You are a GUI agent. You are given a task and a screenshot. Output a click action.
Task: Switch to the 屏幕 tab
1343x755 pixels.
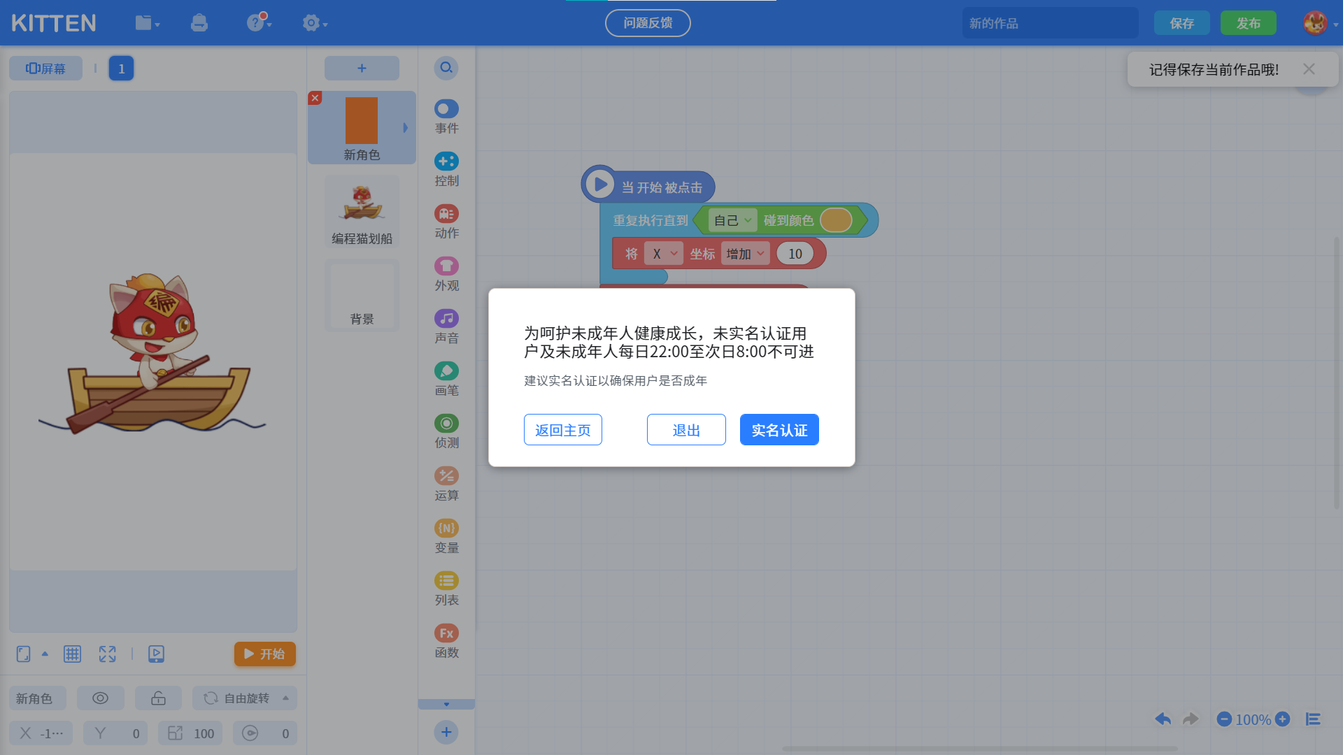pyautogui.click(x=45, y=69)
